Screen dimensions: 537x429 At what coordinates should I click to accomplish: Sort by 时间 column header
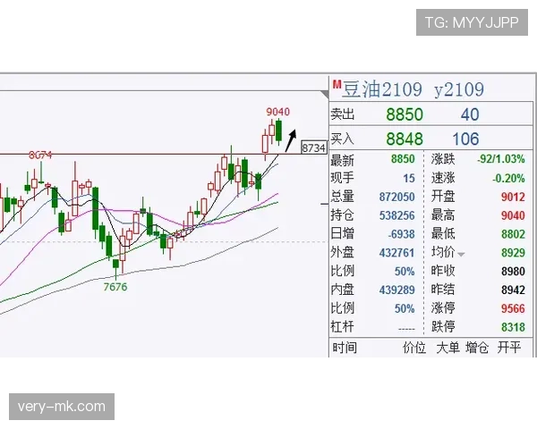coord(345,348)
